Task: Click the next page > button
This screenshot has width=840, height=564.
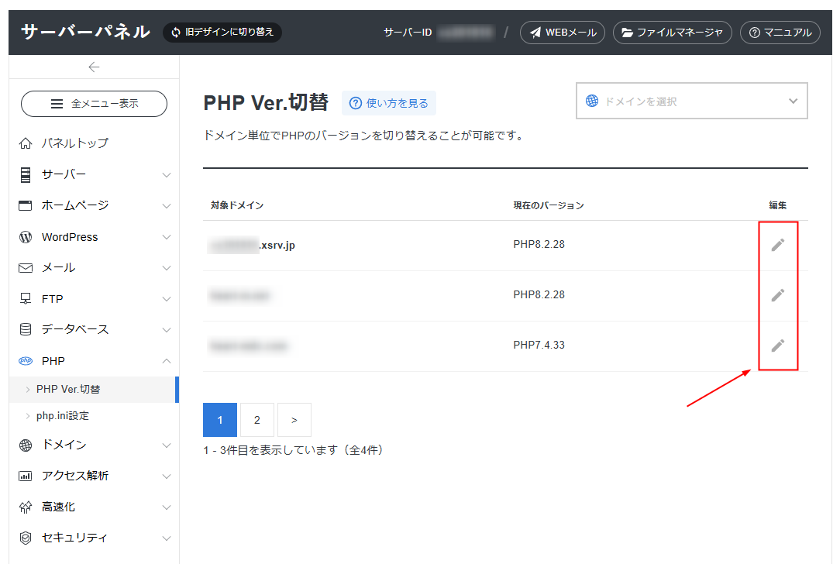Action: click(294, 420)
